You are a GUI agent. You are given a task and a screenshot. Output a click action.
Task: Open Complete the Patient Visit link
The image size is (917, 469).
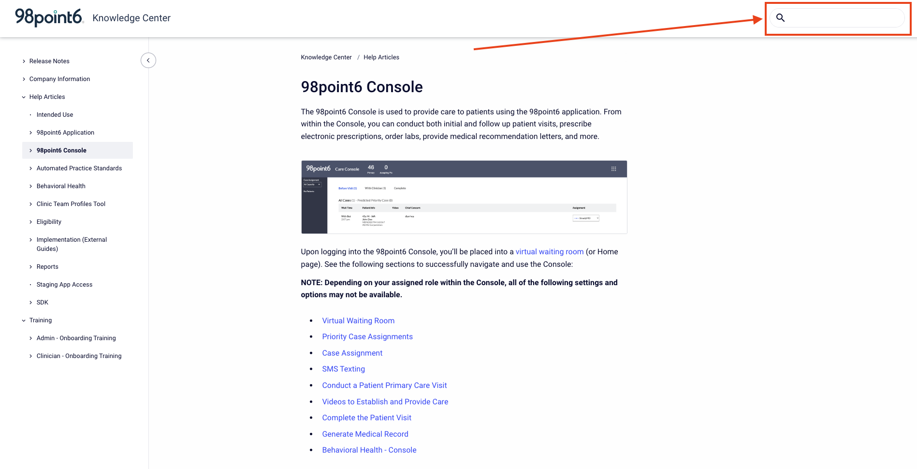click(x=367, y=418)
